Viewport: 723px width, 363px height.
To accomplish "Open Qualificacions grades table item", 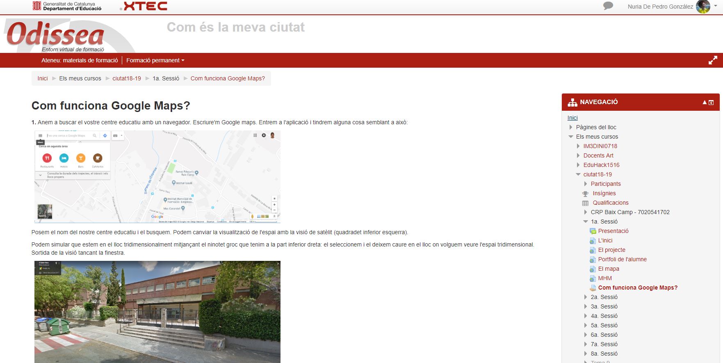I will (x=610, y=203).
